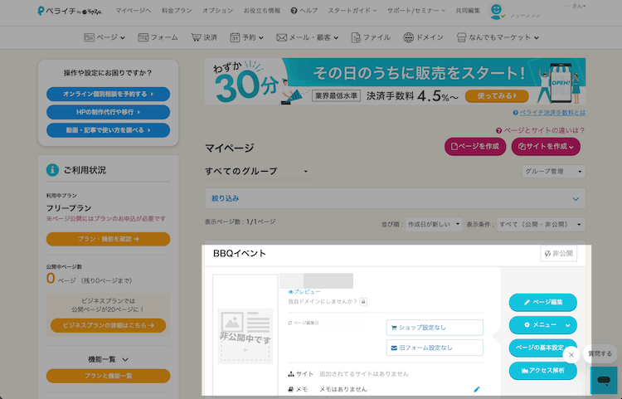Open the chat widget icon
This screenshot has height=399, width=622.
coord(604,381)
